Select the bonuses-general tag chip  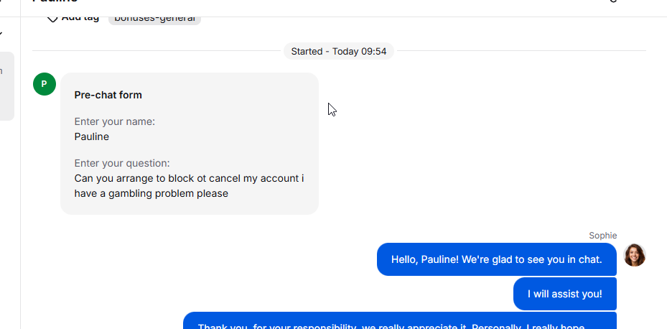[154, 19]
